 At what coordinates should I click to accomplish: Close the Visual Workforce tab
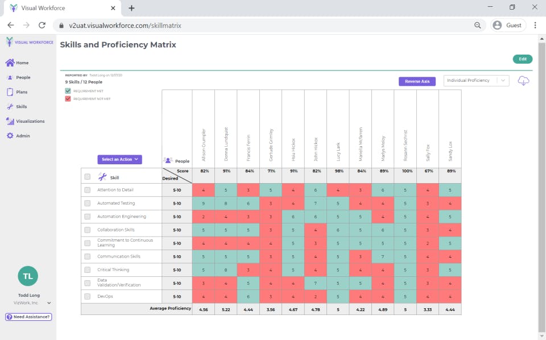pos(113,8)
